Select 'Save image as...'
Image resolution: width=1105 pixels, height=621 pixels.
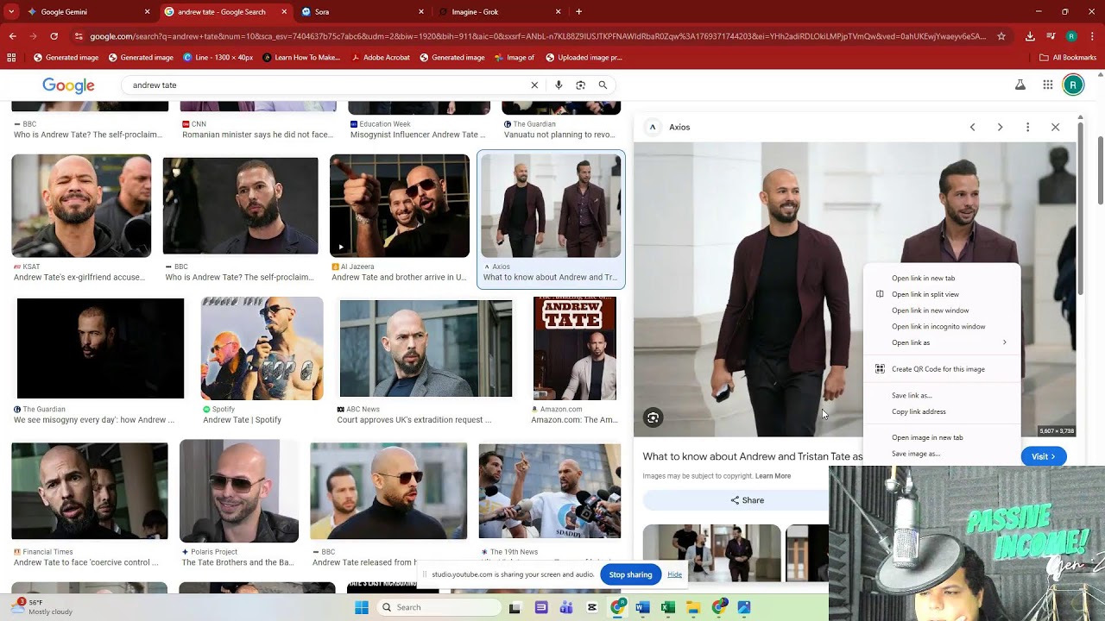942,454
